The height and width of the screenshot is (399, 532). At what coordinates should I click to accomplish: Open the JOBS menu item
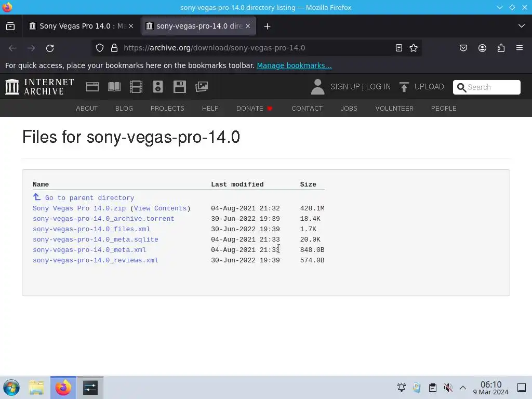click(x=349, y=109)
